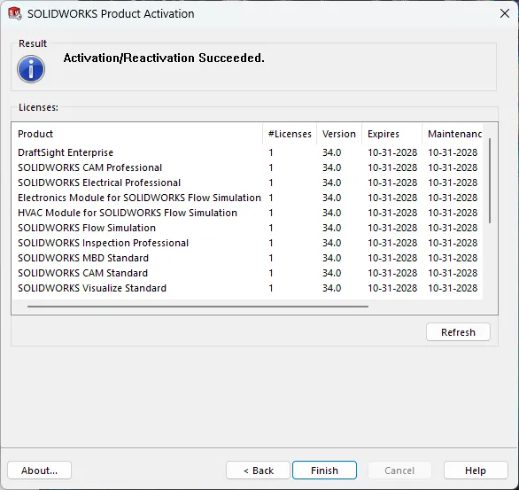Open the About... dialog
Image resolution: width=519 pixels, height=490 pixels.
click(39, 471)
